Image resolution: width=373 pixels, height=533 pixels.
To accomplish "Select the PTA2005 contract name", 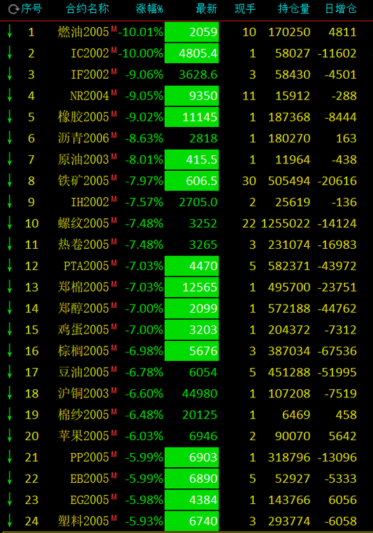I will pos(86,266).
